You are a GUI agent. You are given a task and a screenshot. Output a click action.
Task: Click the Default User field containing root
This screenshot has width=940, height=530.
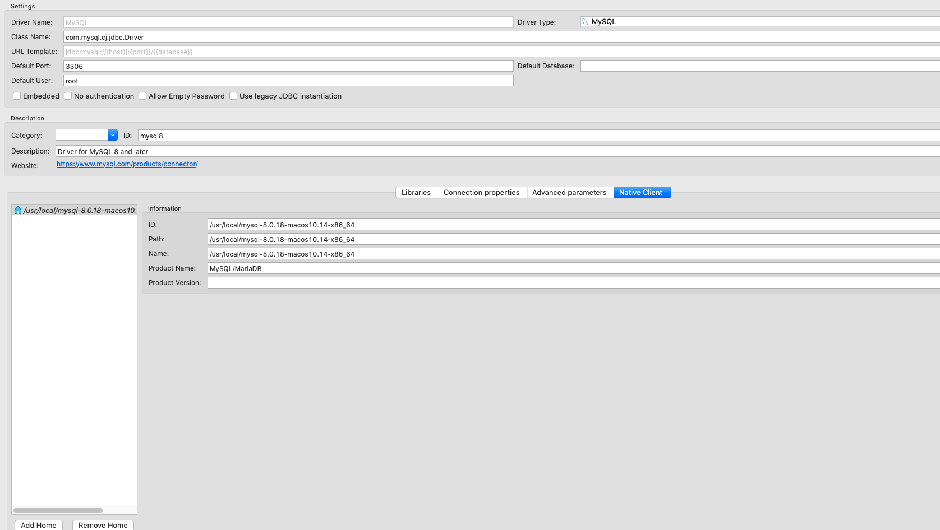tap(288, 81)
